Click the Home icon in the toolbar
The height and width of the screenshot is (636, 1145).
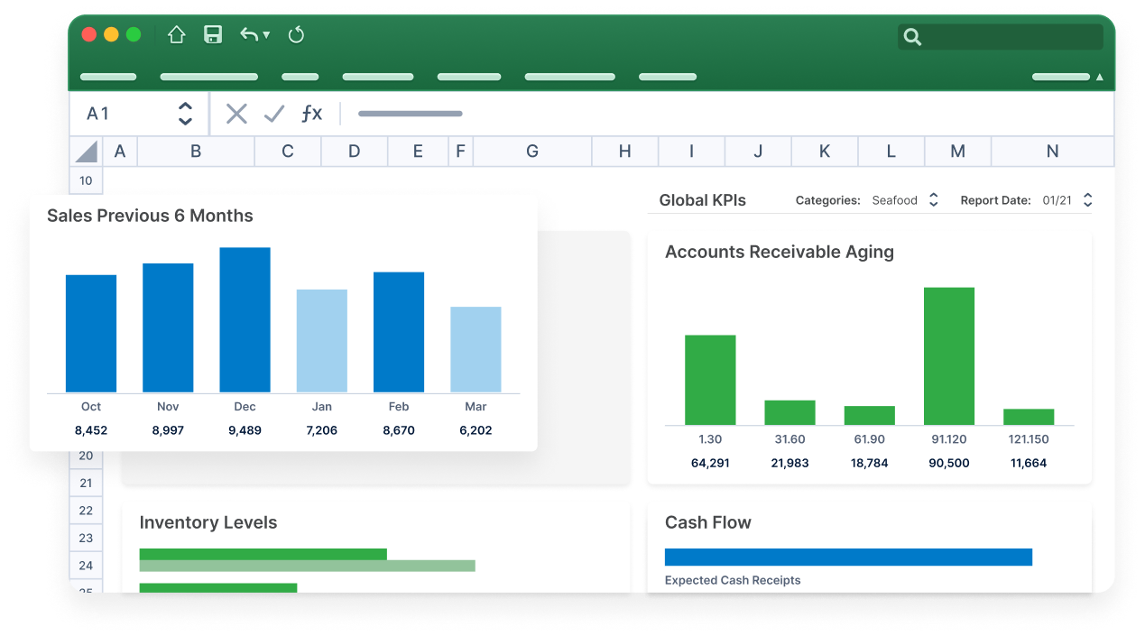177,34
